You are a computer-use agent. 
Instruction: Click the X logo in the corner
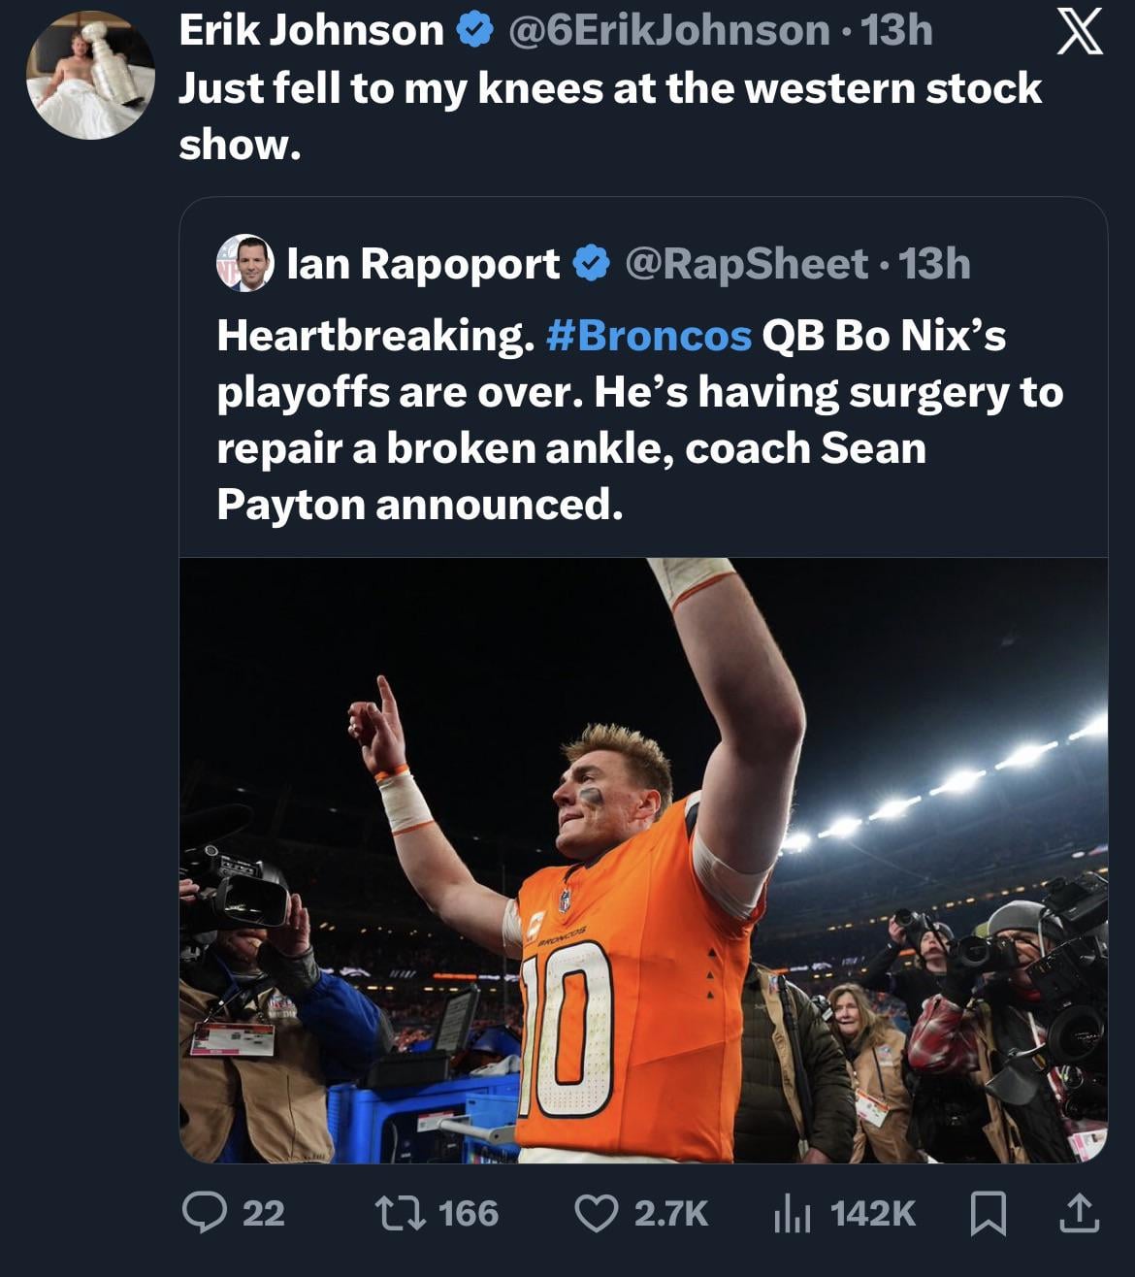pos(1079,31)
